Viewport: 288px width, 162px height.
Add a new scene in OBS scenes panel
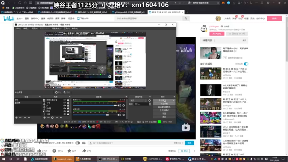16,118
